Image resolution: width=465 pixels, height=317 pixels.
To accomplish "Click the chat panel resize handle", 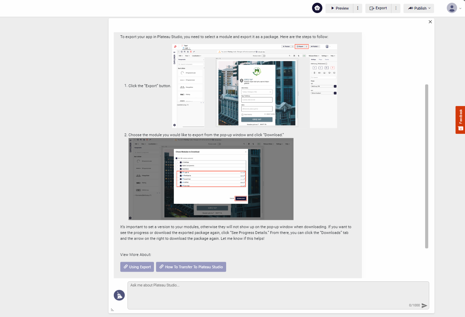I will 112,310.
